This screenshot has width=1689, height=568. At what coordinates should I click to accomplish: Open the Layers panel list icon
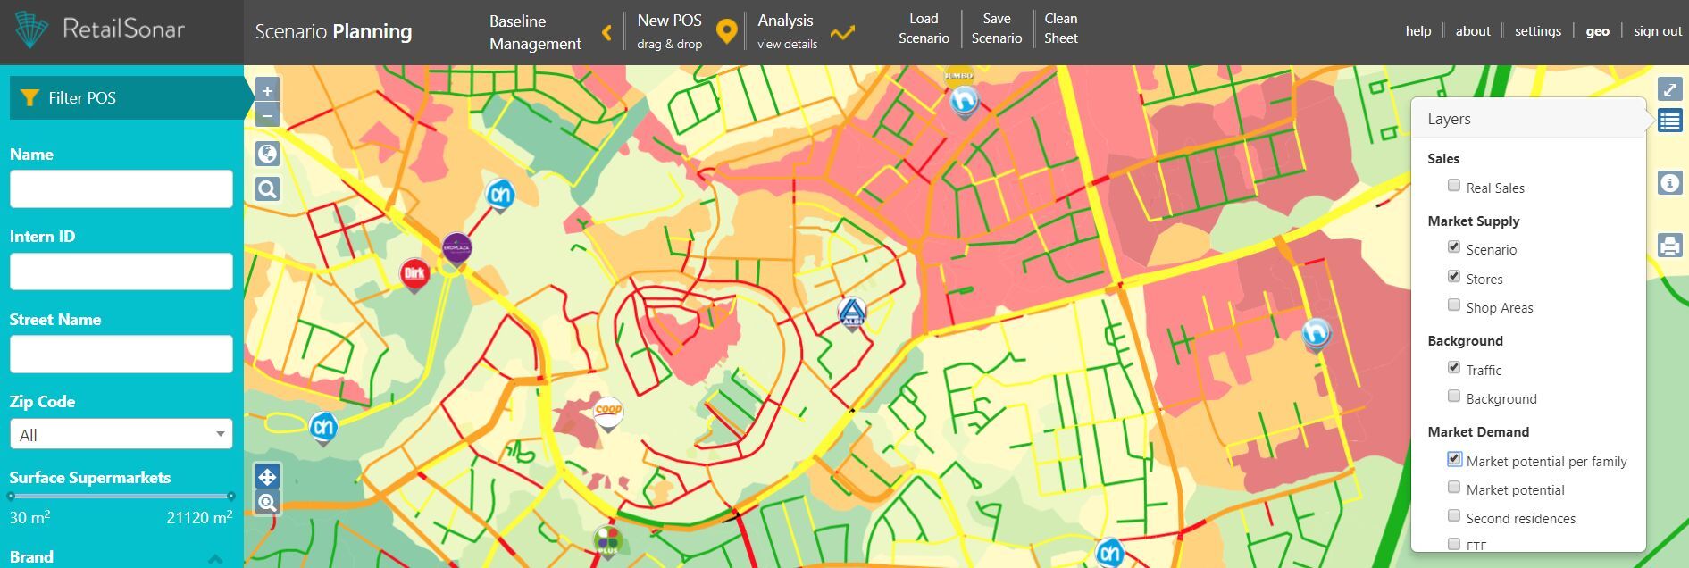pos(1669,121)
